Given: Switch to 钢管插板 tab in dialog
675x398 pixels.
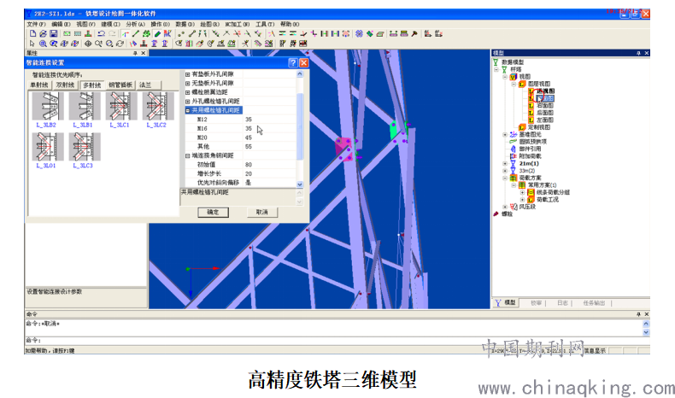Looking at the screenshot, I should click(120, 85).
